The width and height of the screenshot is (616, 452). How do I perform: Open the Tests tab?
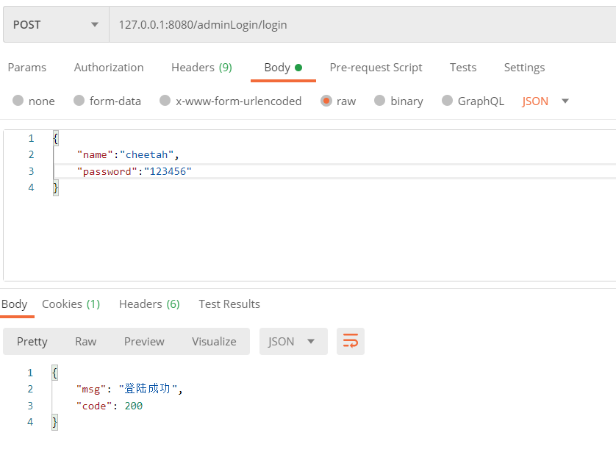[463, 67]
